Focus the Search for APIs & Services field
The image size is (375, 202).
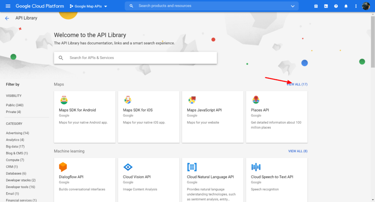pos(135,58)
